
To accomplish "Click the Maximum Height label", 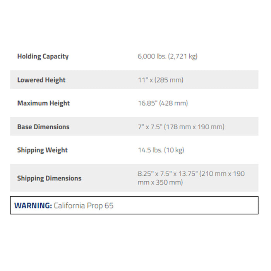I will pyautogui.click(x=43, y=103).
